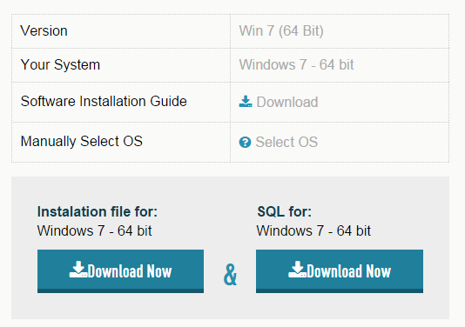The height and width of the screenshot is (327, 465).
Task: Click Windows 7 text under Instalation file heading
Action: tap(94, 230)
